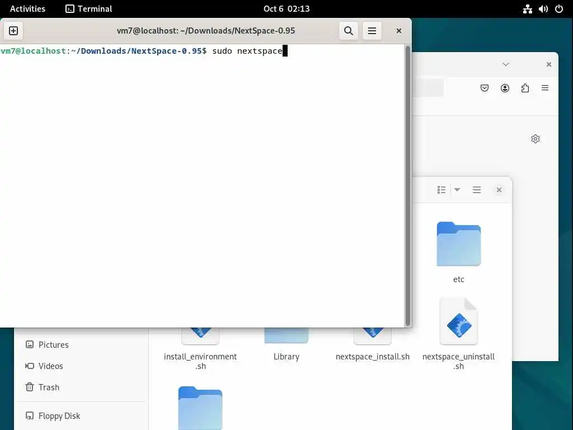The image size is (573, 430).
Task: Open the Activities overview
Action: (x=27, y=9)
